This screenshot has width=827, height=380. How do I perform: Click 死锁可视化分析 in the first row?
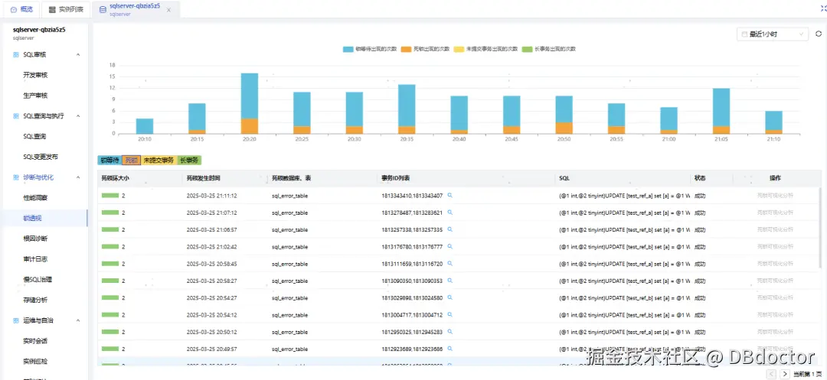pos(775,195)
